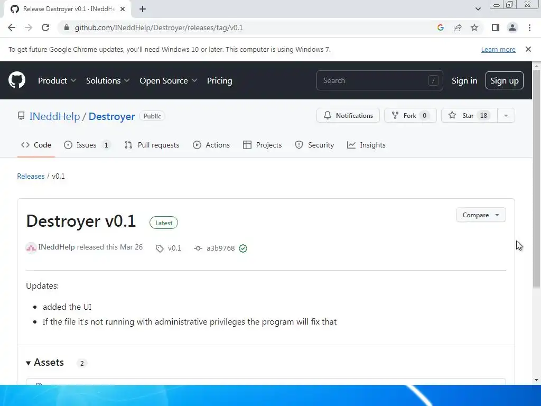Open the Compare dropdown

tap(481, 215)
